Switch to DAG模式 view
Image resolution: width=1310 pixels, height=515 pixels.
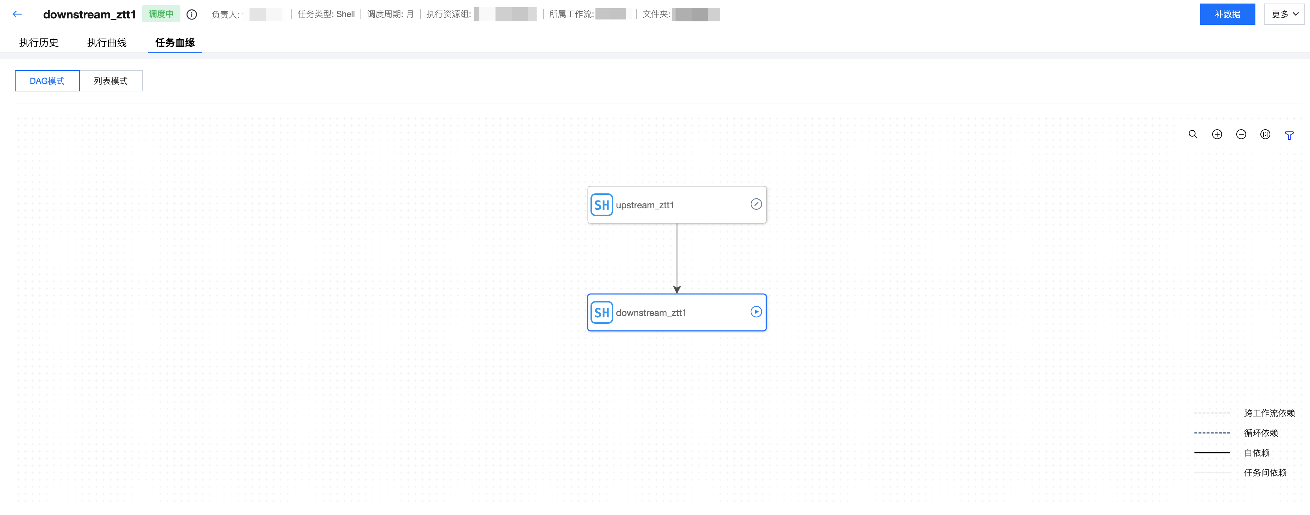point(47,81)
